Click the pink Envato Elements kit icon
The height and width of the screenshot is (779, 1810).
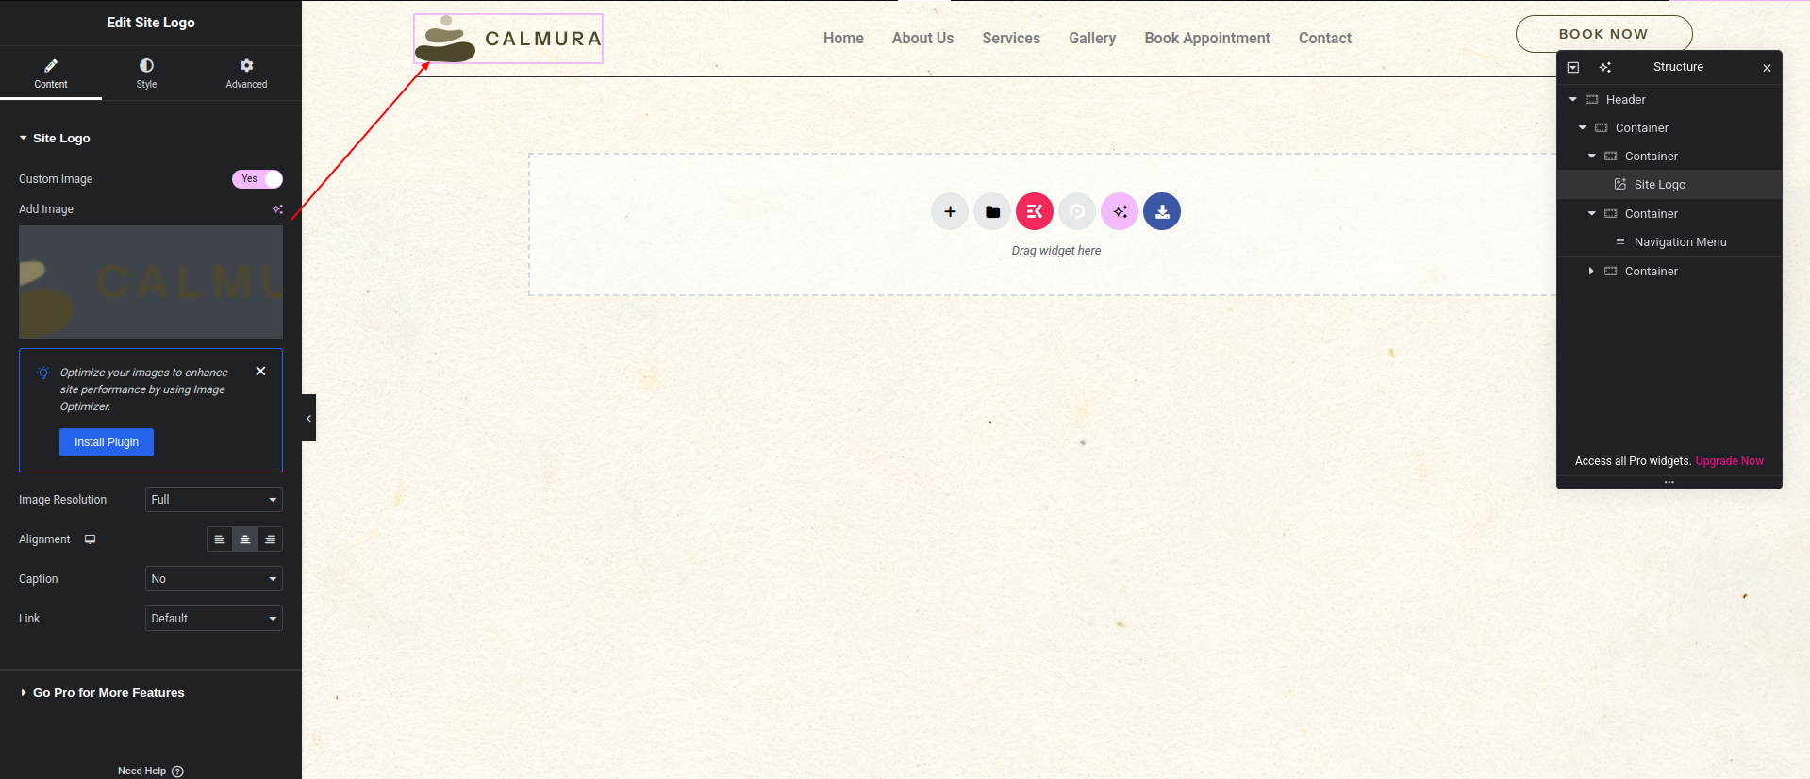coord(1035,211)
